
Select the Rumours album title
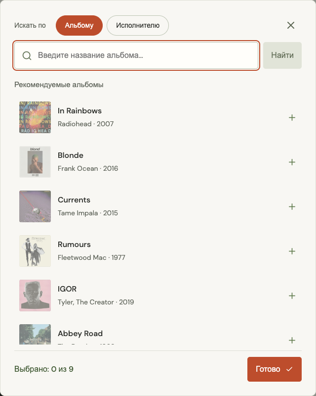[x=74, y=245]
